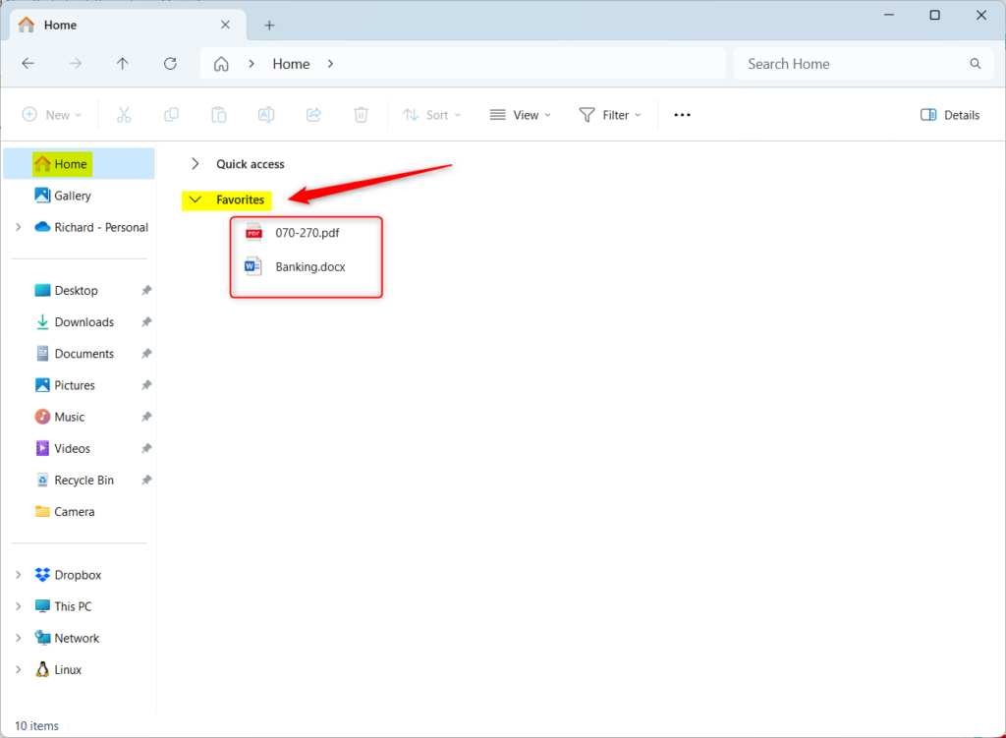The width and height of the screenshot is (1006, 738).
Task: Click the See more three-dots button
Action: click(x=682, y=115)
